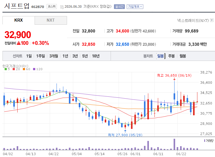Click the calendar icon beside the date
Screen dimensions: 215x157
point(62,7)
